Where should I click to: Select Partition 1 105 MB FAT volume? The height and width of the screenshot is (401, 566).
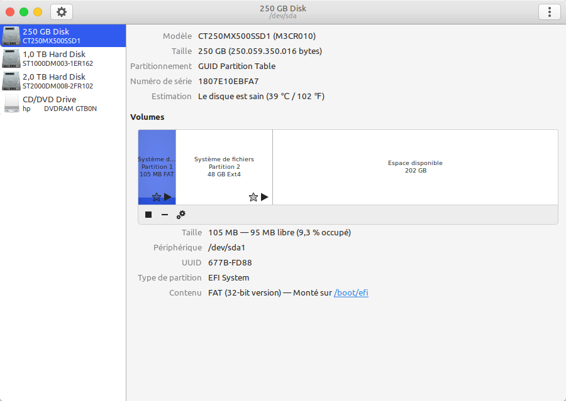pyautogui.click(x=157, y=167)
